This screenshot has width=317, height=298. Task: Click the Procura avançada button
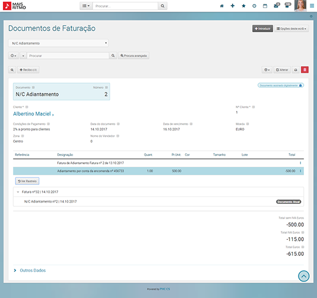click(x=134, y=55)
